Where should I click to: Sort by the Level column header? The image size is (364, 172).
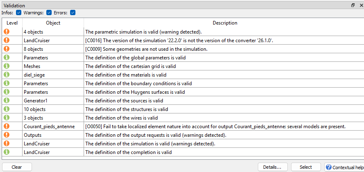(12, 23)
